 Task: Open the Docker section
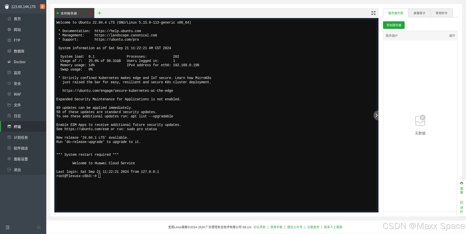[x=23, y=62]
